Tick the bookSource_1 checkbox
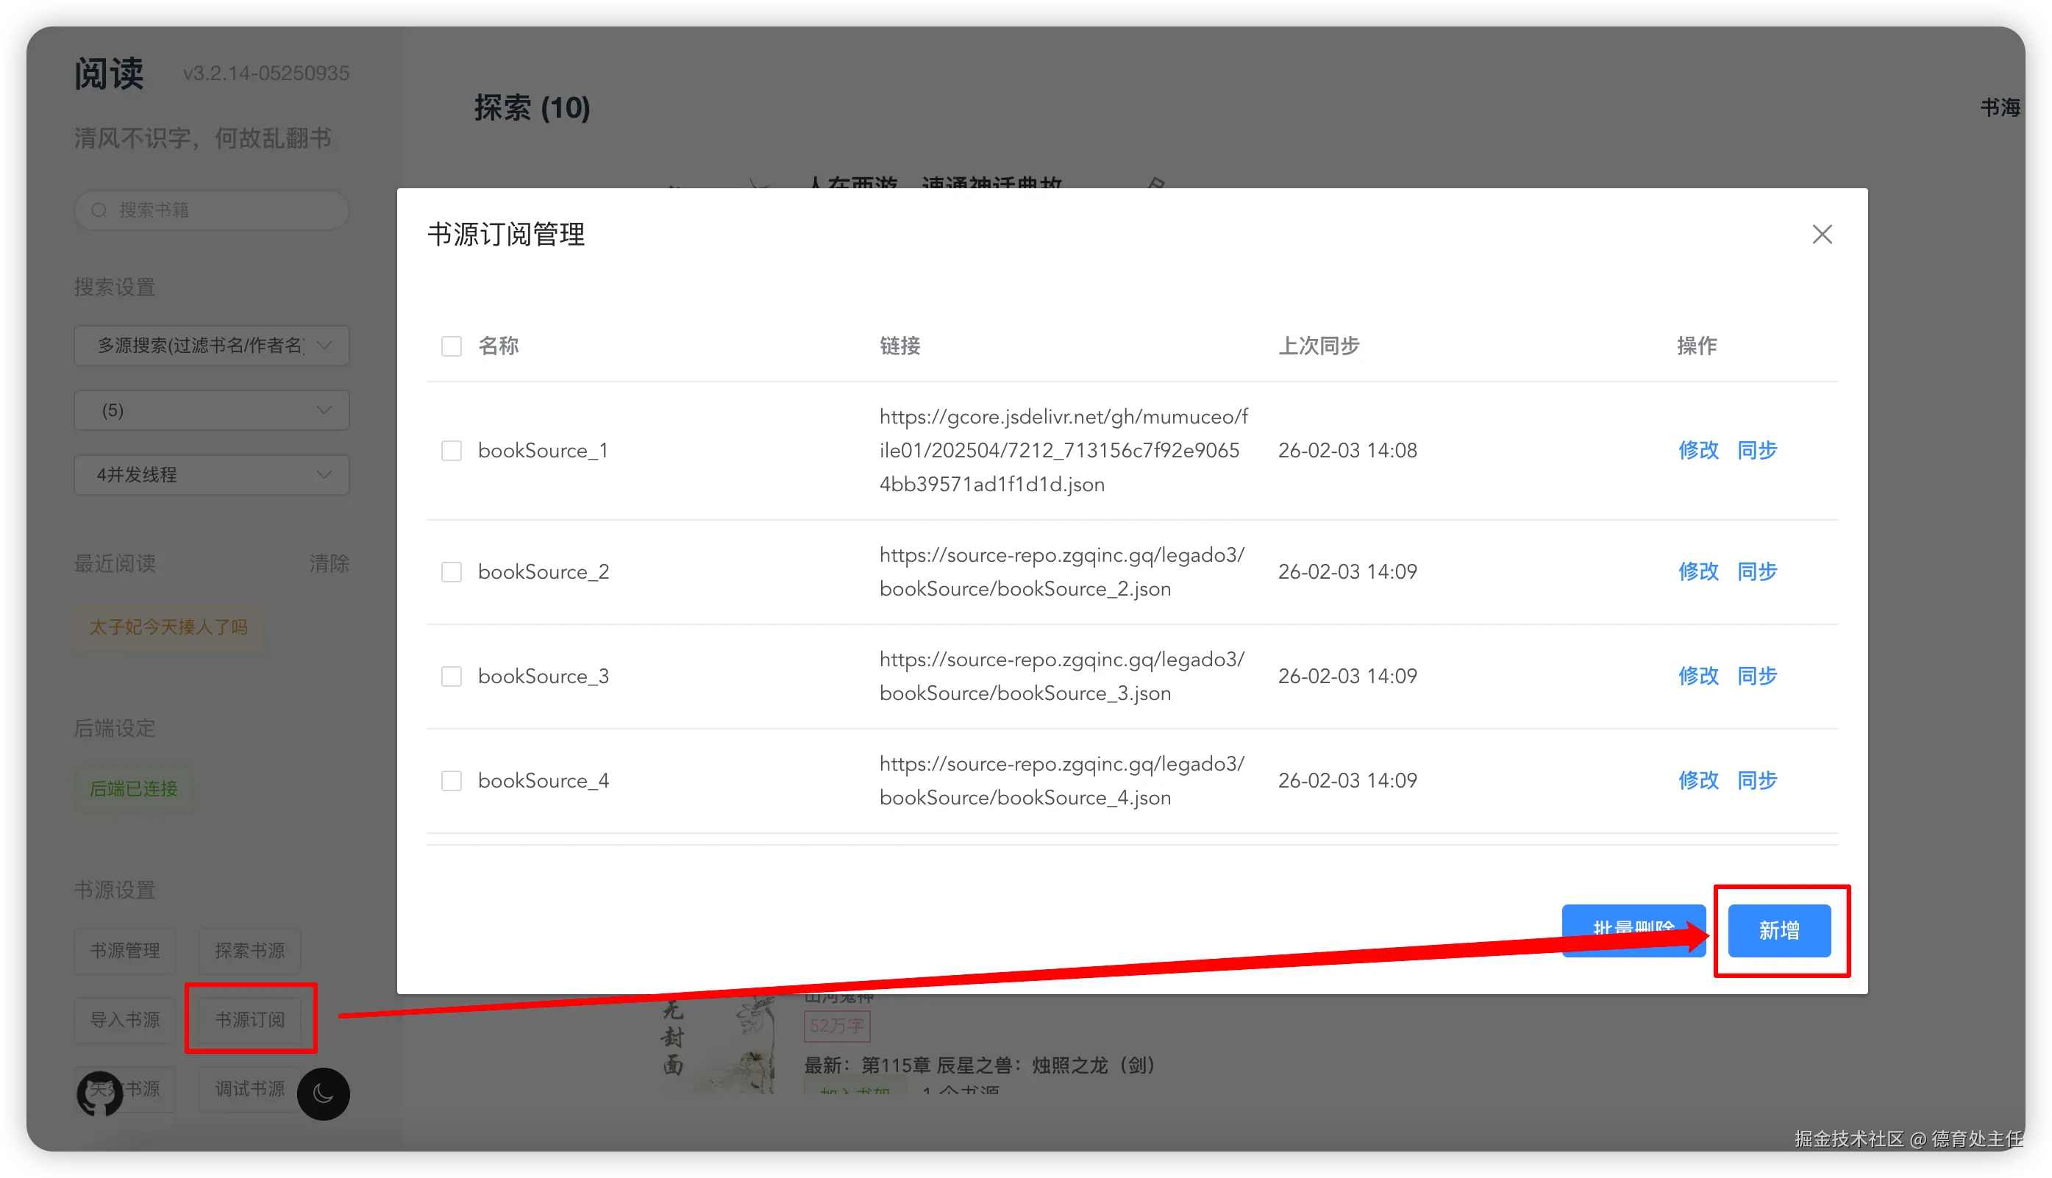The height and width of the screenshot is (1178, 2052). coord(452,451)
